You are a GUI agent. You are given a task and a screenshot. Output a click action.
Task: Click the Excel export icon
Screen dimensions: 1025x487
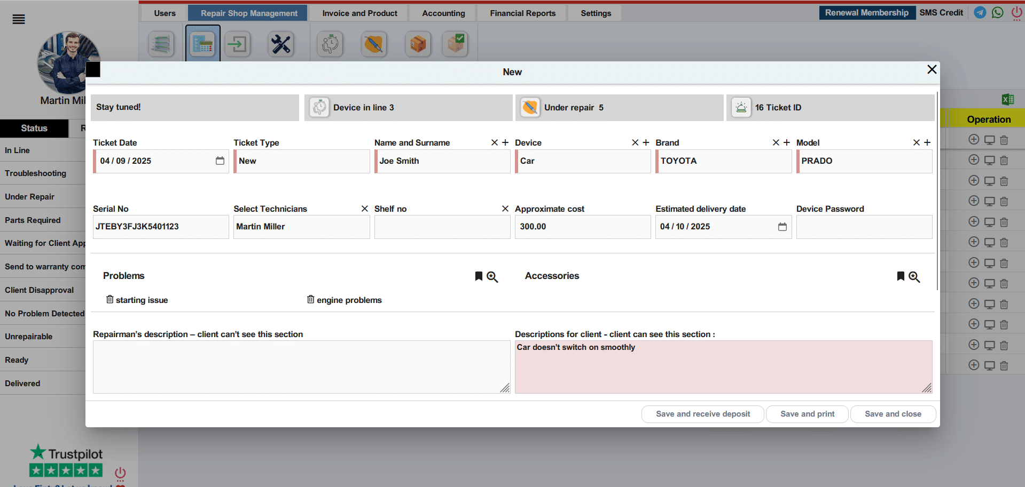(1008, 99)
